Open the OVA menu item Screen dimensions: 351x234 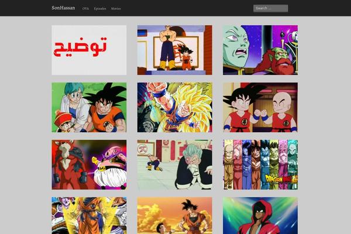click(85, 9)
